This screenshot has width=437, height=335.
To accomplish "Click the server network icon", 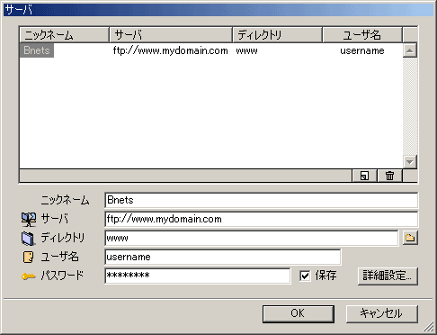I will click(29, 220).
